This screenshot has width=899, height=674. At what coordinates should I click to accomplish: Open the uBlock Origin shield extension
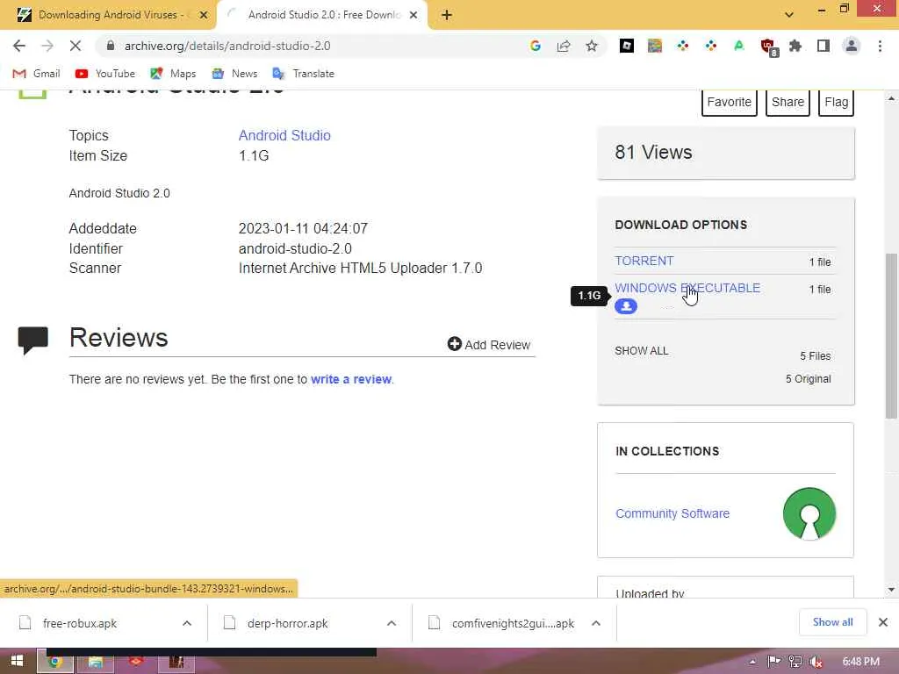[767, 47]
